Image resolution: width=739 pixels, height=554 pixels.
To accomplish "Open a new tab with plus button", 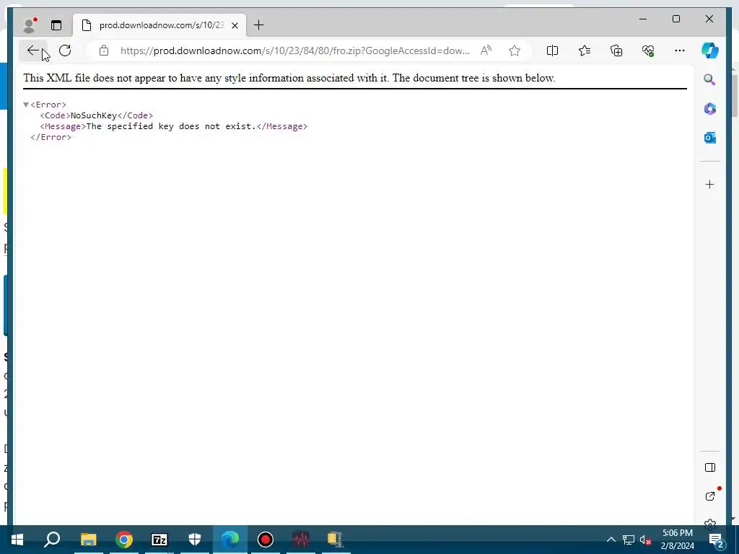I will (x=259, y=25).
